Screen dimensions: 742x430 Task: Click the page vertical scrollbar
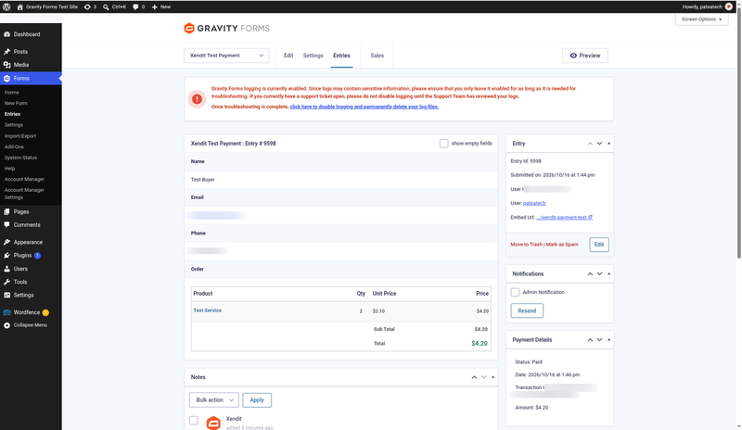(738, 134)
